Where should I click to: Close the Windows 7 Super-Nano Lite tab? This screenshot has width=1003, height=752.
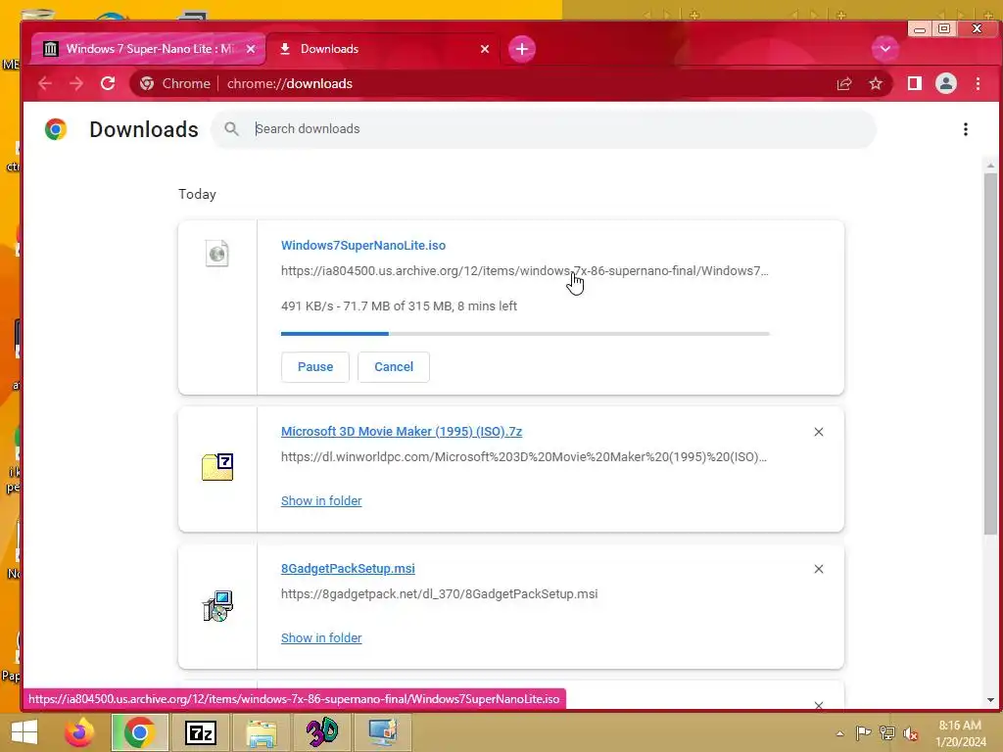[251, 49]
